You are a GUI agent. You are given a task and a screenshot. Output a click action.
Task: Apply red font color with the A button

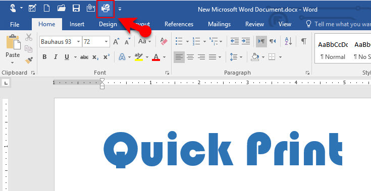(156, 57)
